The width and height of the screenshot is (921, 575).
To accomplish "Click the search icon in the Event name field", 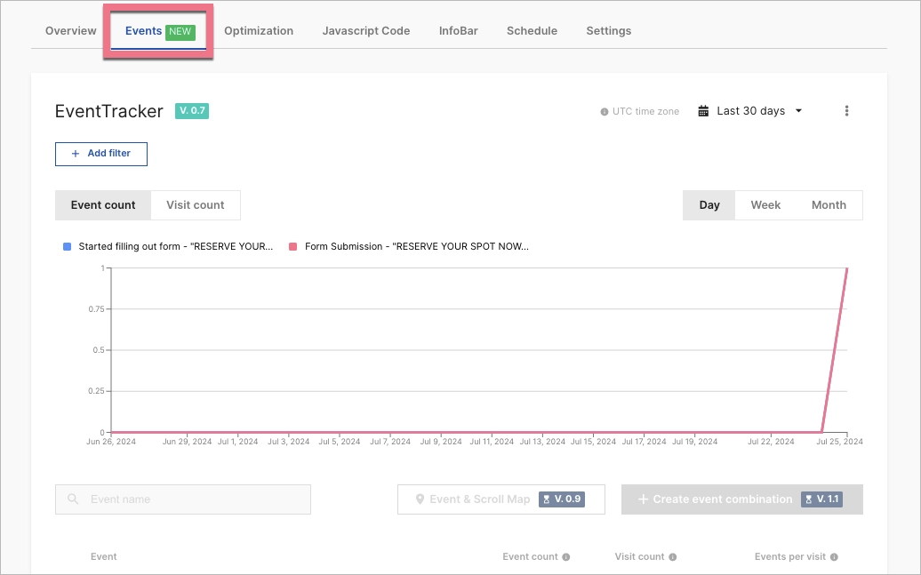I will coord(72,499).
